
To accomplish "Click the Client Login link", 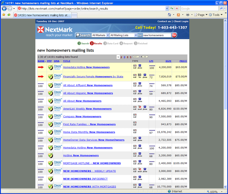I will point(181,21).
